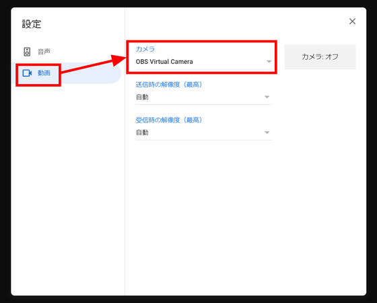Viewport: 377px width, 303px height.
Task: Click the 設定 heading text
Action: pos(32,24)
